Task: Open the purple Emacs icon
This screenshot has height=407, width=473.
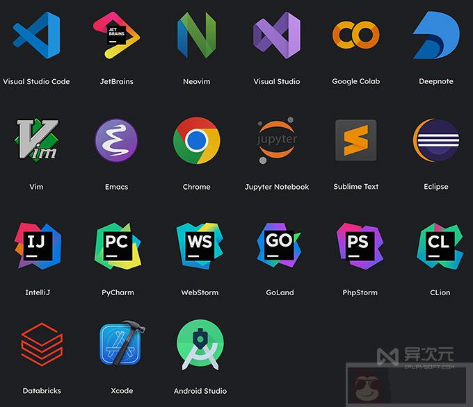Action: point(116,140)
